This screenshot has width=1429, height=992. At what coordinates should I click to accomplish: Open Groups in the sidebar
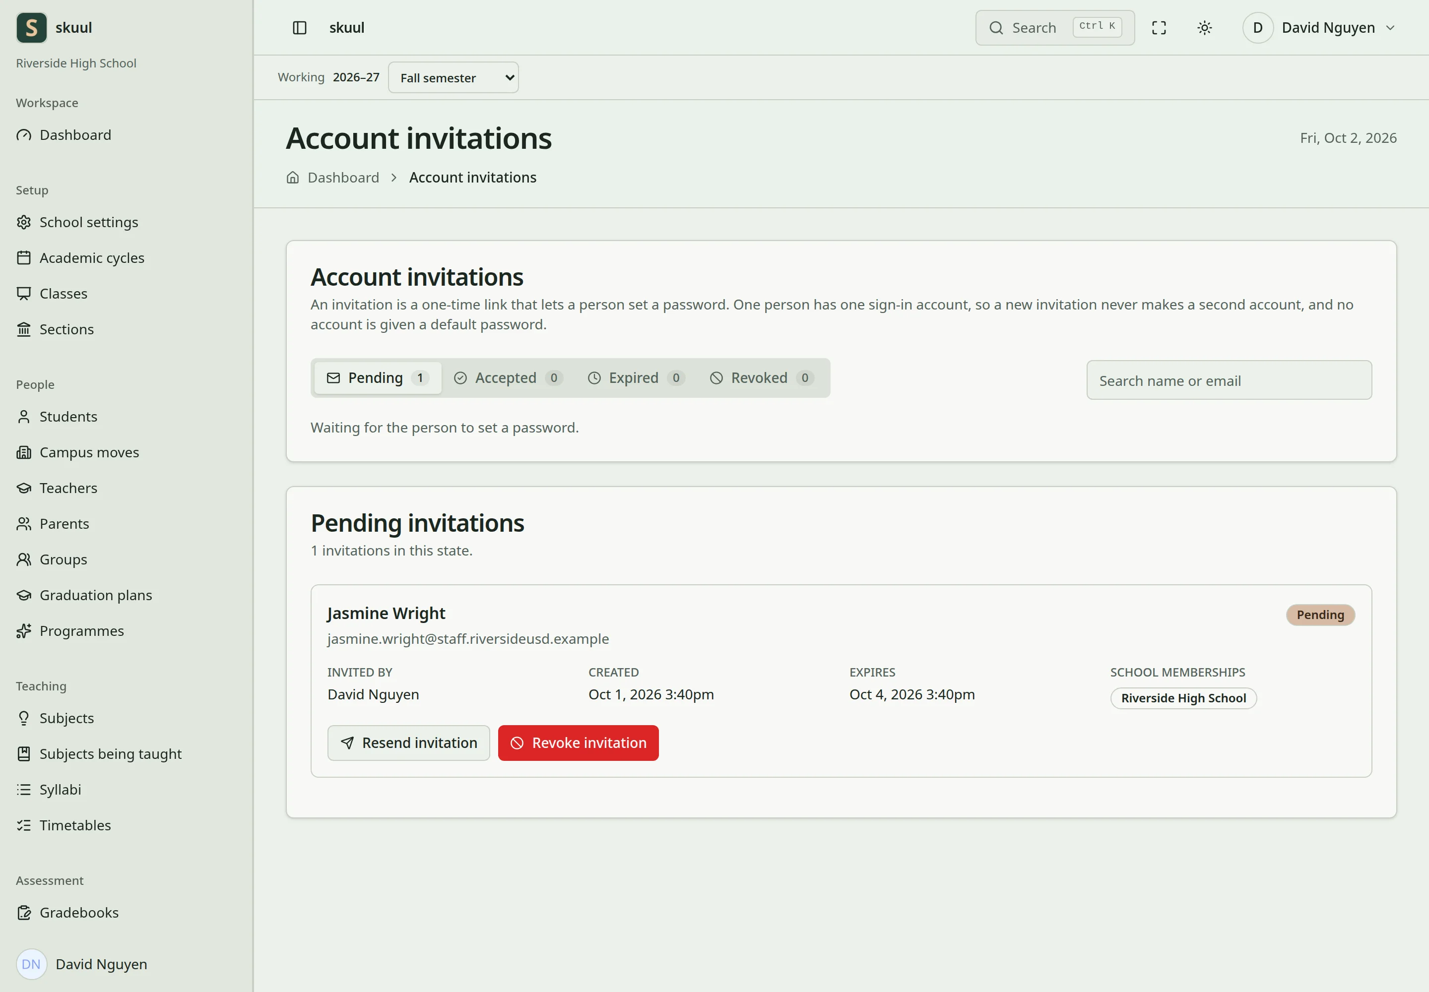pos(126,559)
